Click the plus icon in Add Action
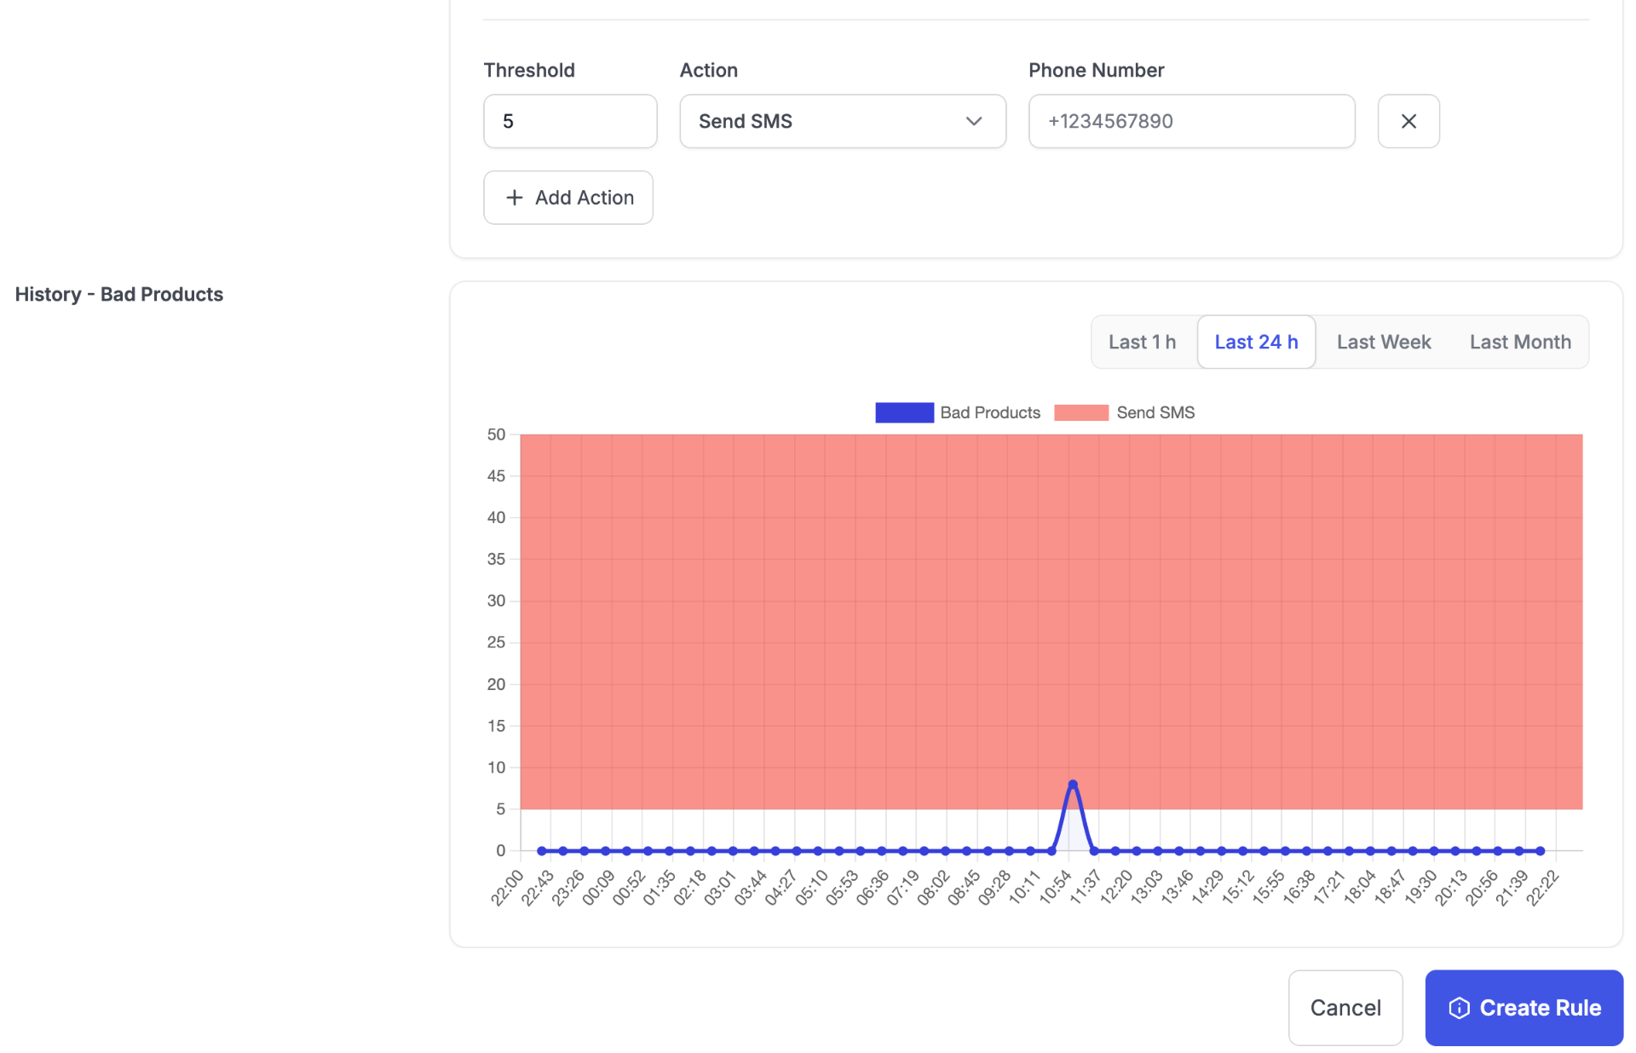The height and width of the screenshot is (1053, 1636). pos(514,198)
